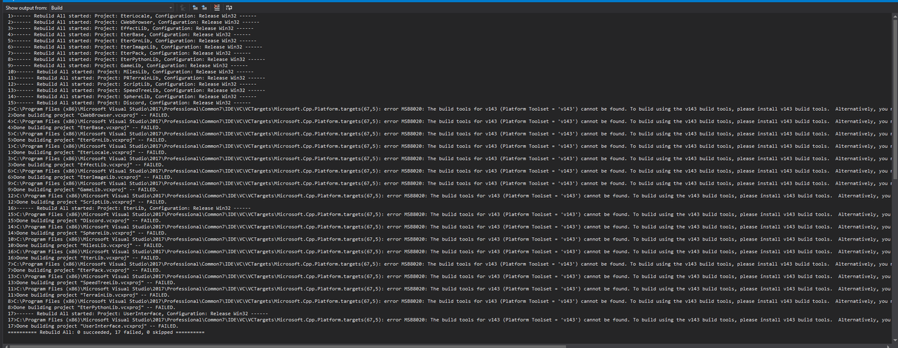Toggle word wrap in the output pane

click(x=229, y=8)
